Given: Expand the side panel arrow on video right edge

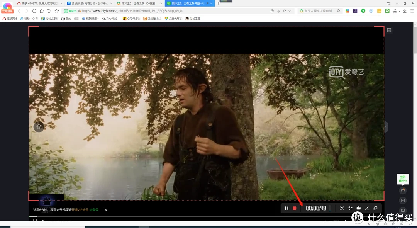Looking at the screenshot, I should click(386, 127).
